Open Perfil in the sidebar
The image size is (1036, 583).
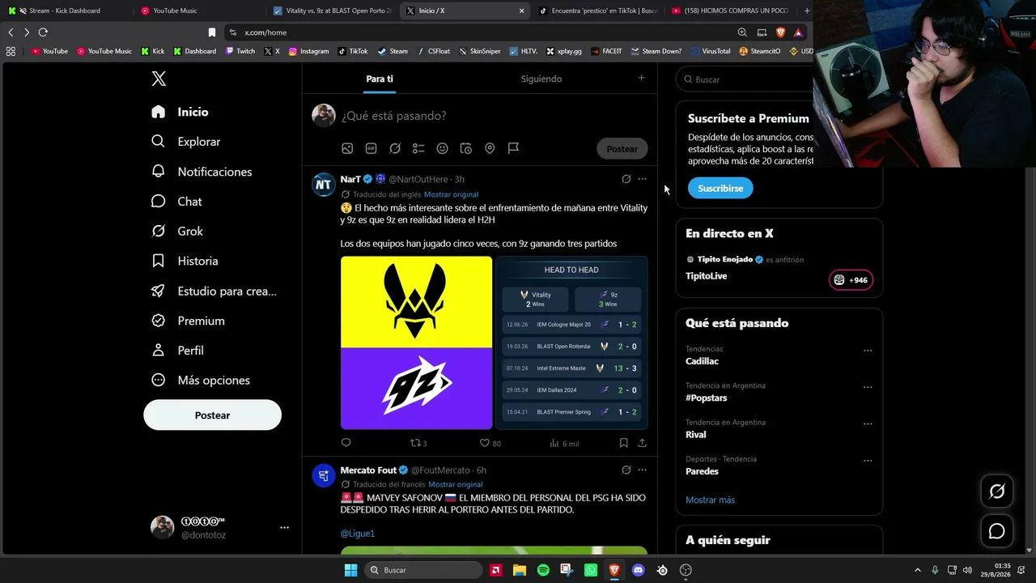coord(178,351)
